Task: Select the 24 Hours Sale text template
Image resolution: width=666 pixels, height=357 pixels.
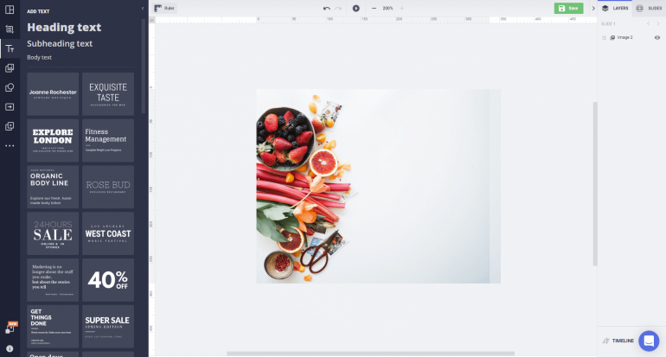Action: coord(53,233)
